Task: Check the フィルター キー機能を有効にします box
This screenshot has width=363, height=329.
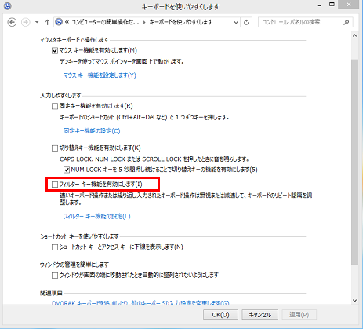Action: (x=55, y=185)
